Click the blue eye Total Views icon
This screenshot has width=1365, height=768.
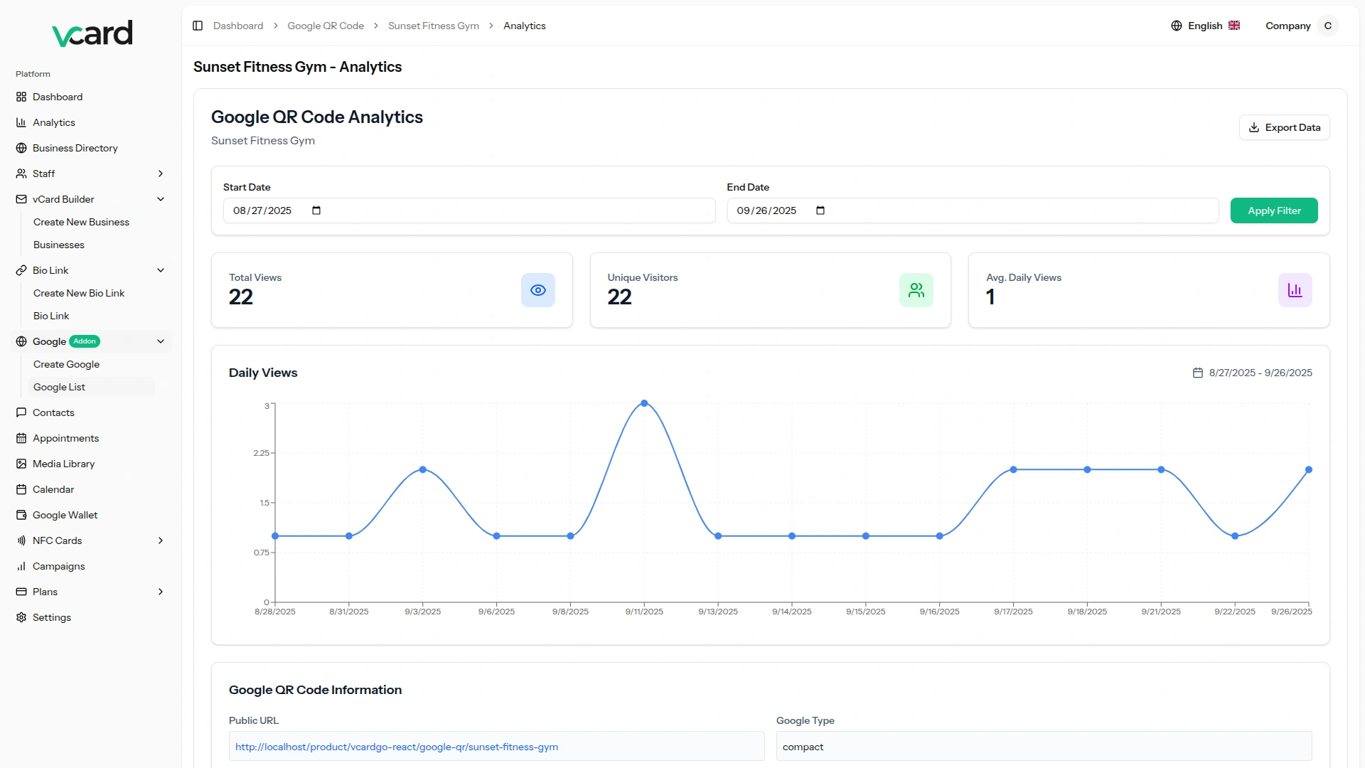click(x=538, y=290)
